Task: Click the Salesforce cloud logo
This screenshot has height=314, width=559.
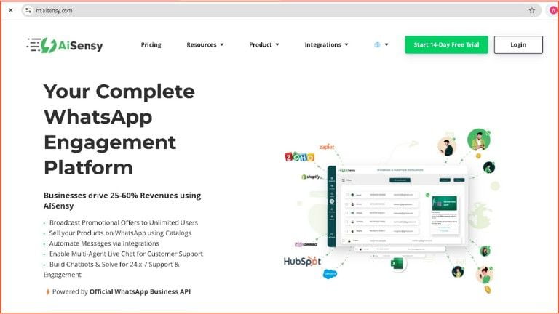Action: click(330, 274)
